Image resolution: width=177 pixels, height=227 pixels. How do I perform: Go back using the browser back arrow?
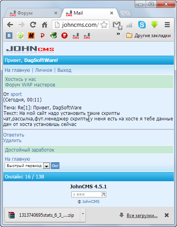10,25
